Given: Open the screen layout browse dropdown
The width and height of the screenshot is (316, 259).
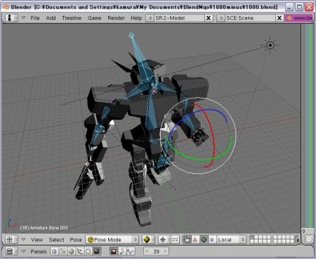Looking at the screenshot, I should pos(150,18).
